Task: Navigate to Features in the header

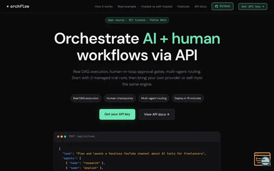Action: pyautogui.click(x=183, y=6)
